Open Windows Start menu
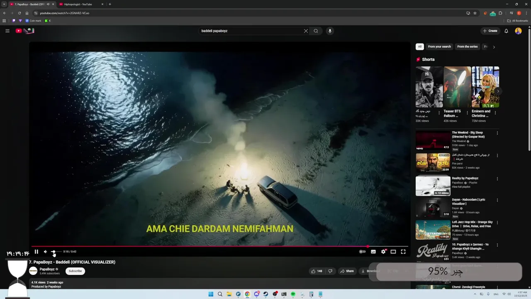 (211, 294)
